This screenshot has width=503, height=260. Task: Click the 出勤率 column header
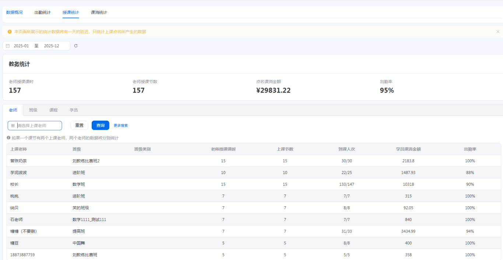pos(470,149)
